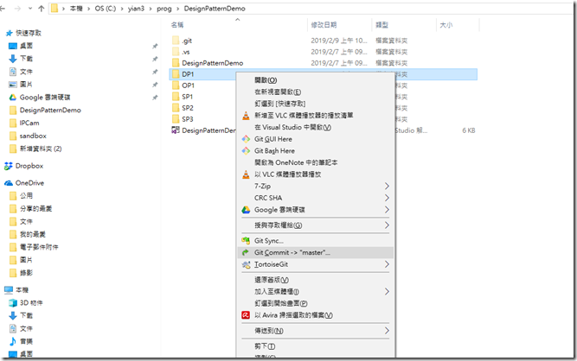The height and width of the screenshot is (361, 577).
Task: Expand the 加入至媒體櫃 submenu arrow
Action: (x=387, y=292)
